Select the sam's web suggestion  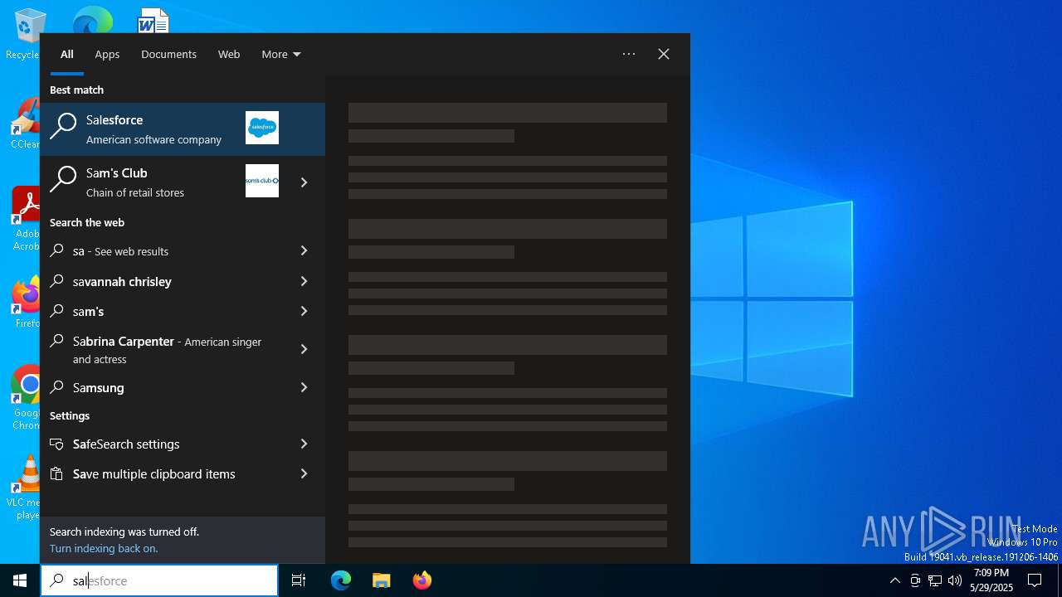coord(162,311)
